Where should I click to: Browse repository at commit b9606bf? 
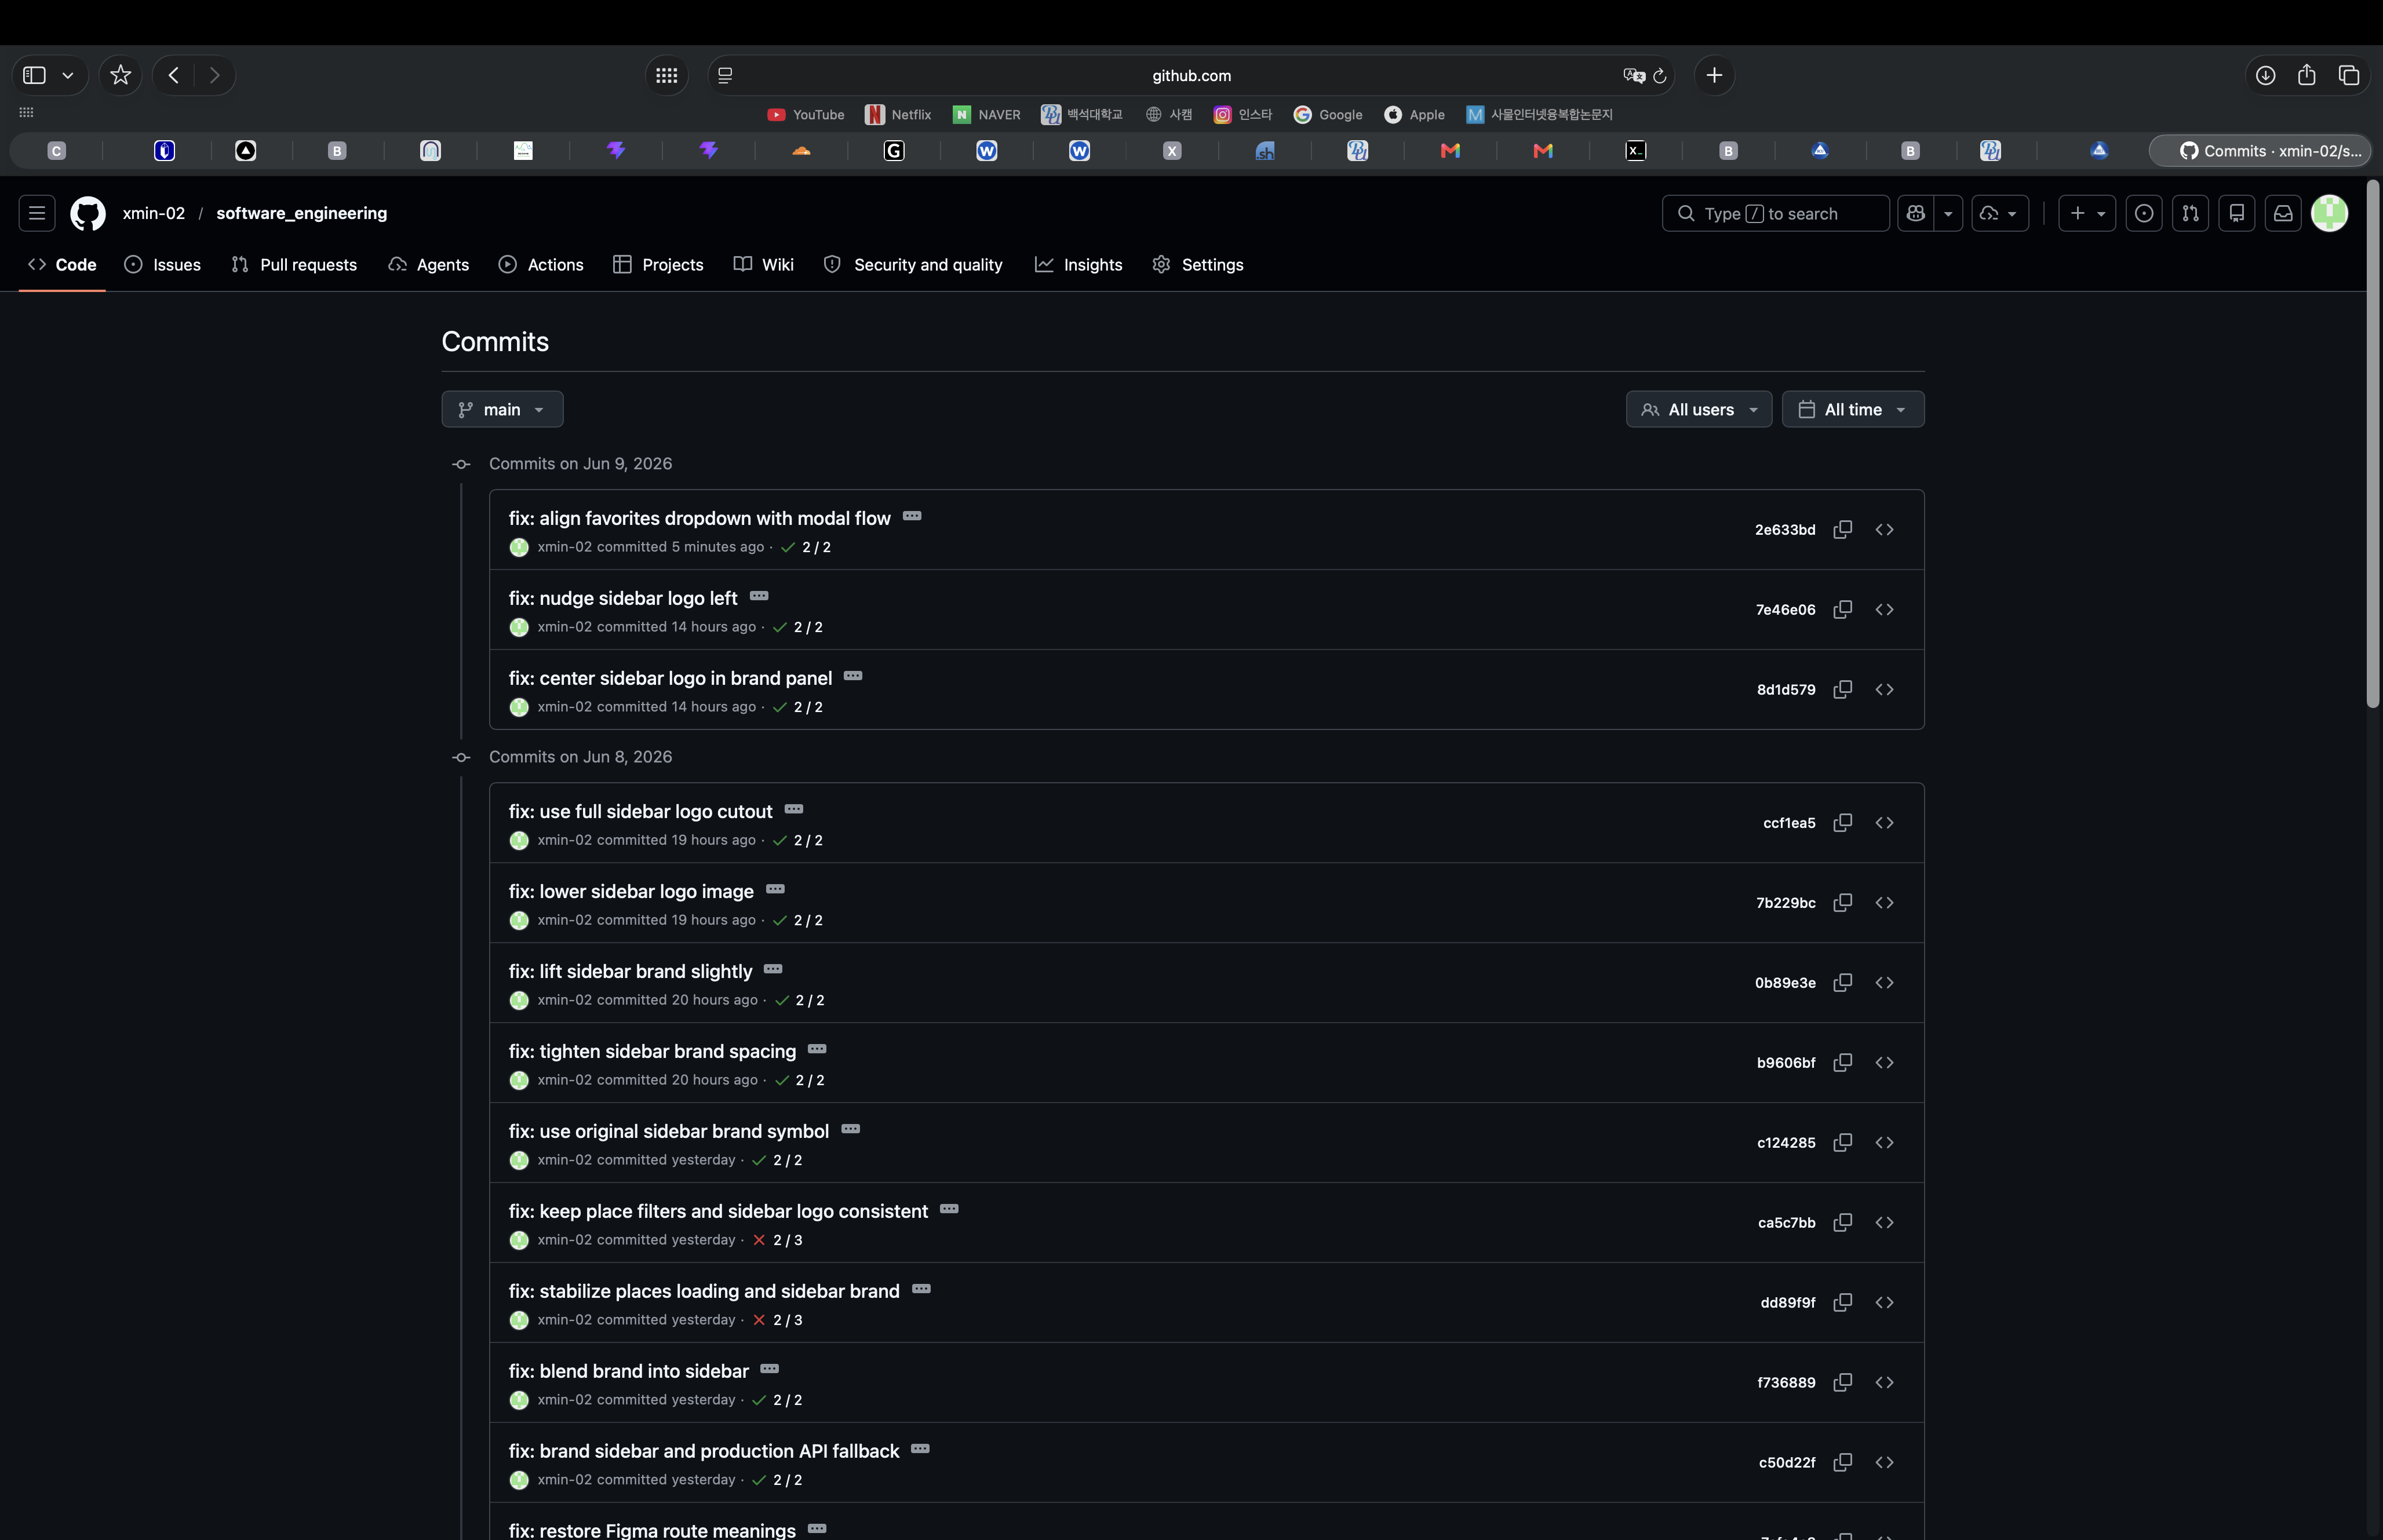(1884, 1062)
